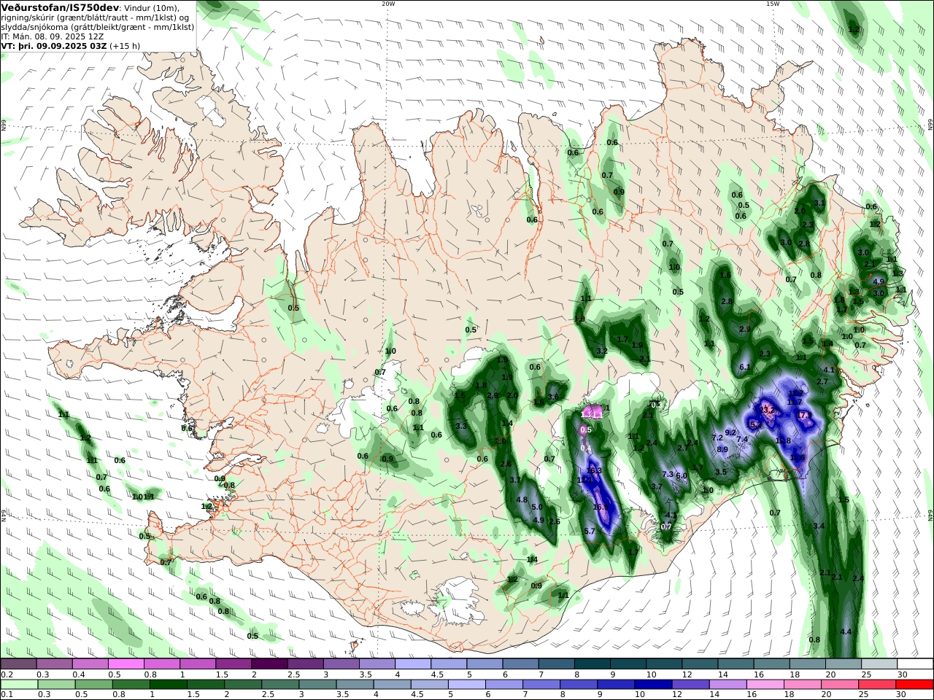
Task: Click the light grey 25 snow legend swatch
Action: tap(880, 664)
